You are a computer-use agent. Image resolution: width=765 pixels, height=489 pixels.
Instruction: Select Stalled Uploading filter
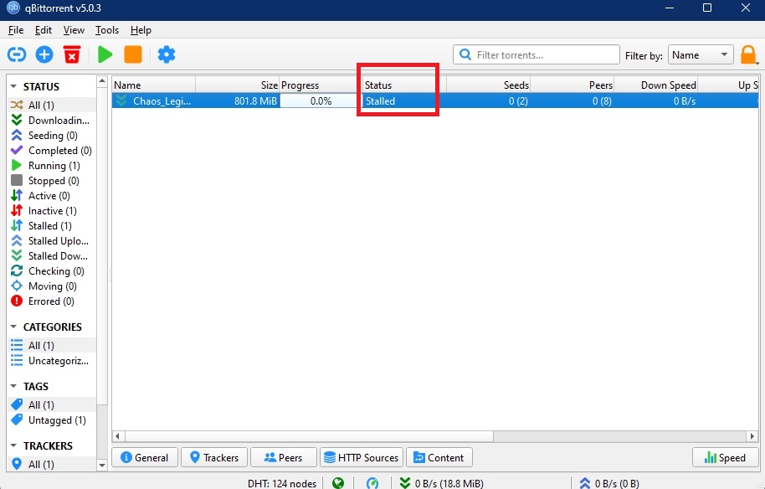pyautogui.click(x=51, y=241)
